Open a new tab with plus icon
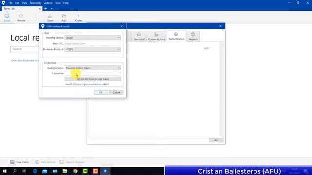312x175 pixels. click(x=45, y=9)
